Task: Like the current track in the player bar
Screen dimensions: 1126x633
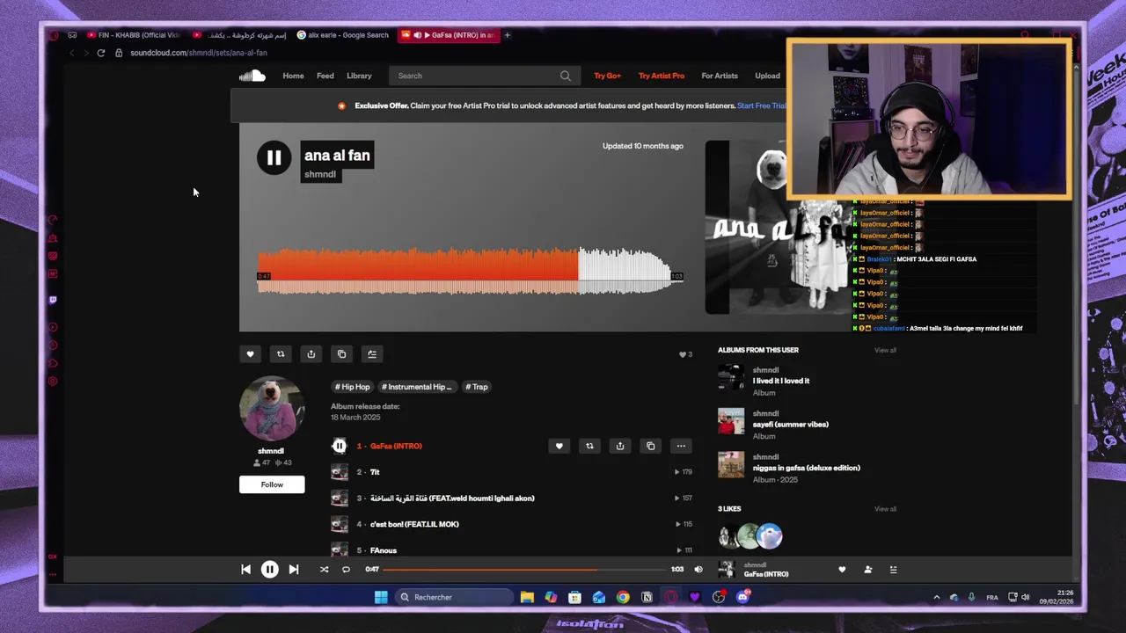Action: pyautogui.click(x=842, y=570)
